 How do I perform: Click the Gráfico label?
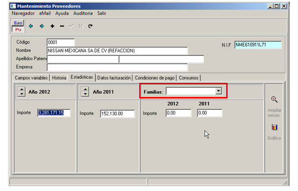click(274, 138)
